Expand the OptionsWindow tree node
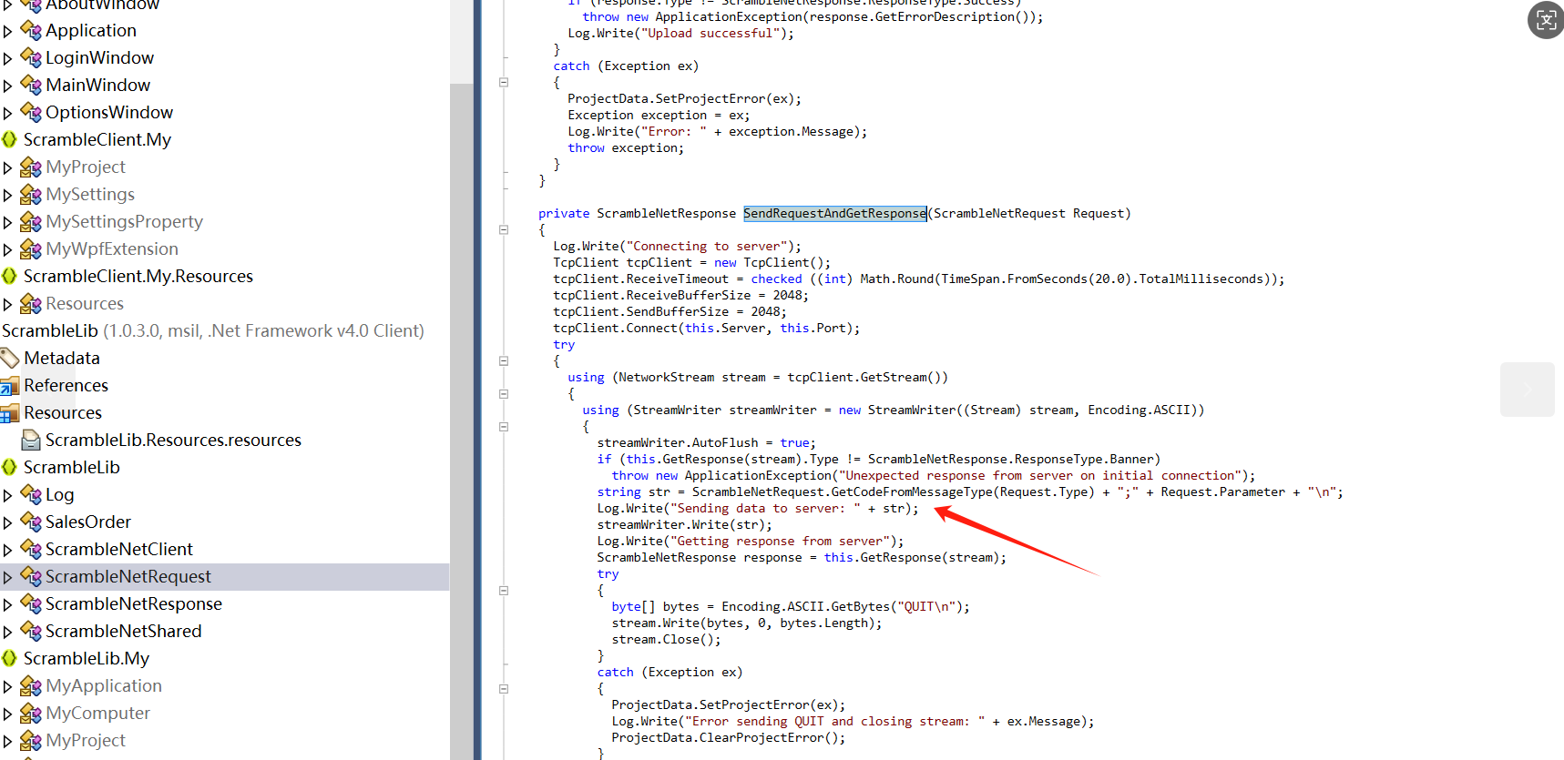The width and height of the screenshot is (1564, 760). [7, 114]
